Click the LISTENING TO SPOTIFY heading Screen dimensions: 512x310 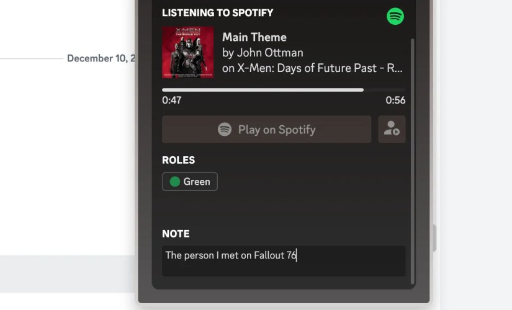[218, 13]
